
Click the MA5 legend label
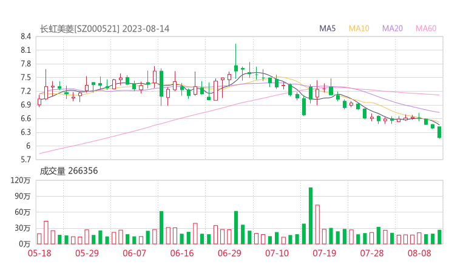(x=327, y=29)
